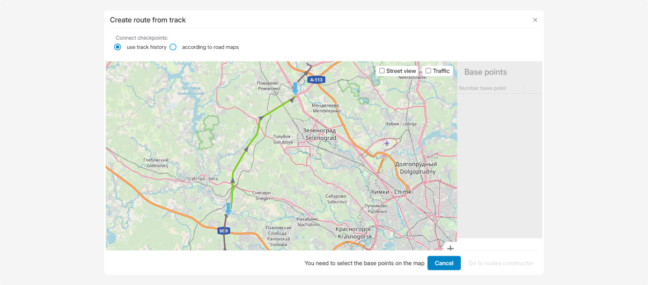This screenshot has height=285, width=648.
Task: Click the Krasnogorsk label on the map
Action: [354, 232]
